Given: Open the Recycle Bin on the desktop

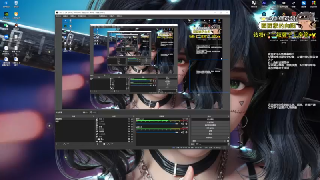Looking at the screenshot, I should (x=16, y=4).
